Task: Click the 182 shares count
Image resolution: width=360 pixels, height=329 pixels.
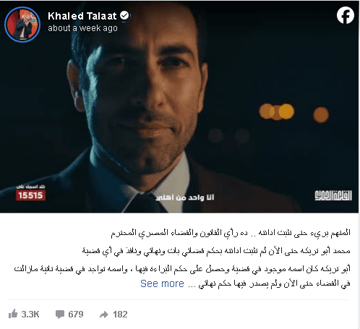Action: click(x=120, y=315)
